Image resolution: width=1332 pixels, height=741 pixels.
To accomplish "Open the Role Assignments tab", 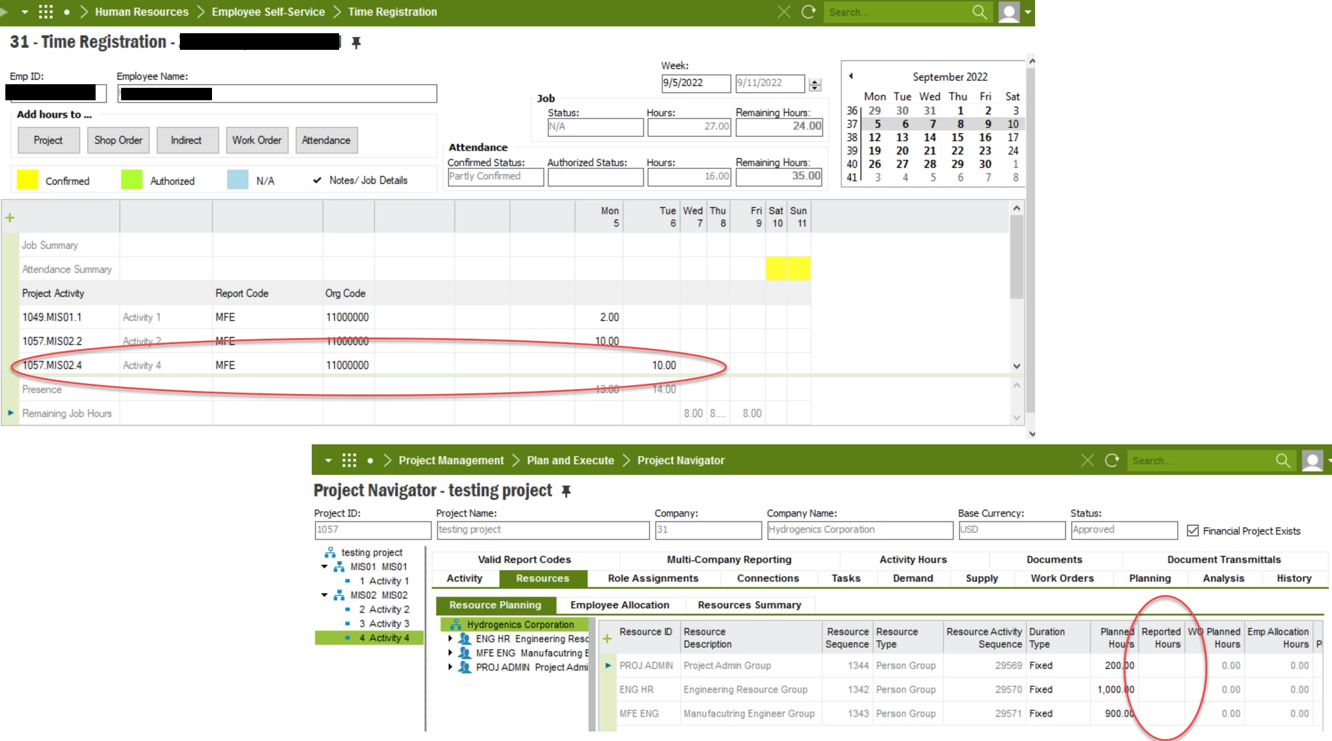I will coord(653,578).
